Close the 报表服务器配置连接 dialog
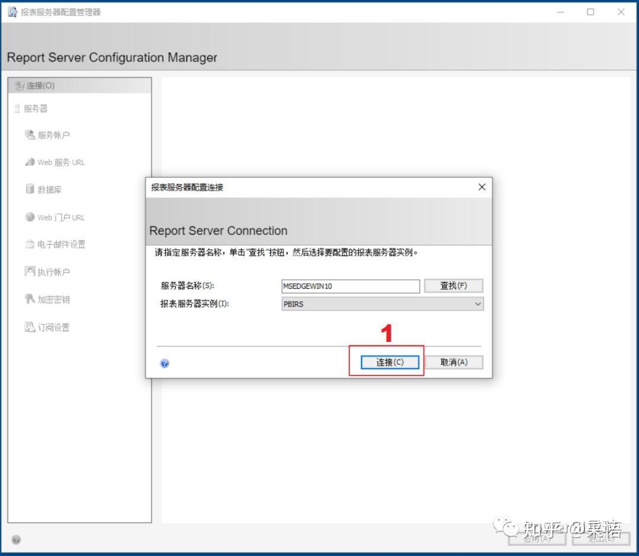 click(482, 187)
